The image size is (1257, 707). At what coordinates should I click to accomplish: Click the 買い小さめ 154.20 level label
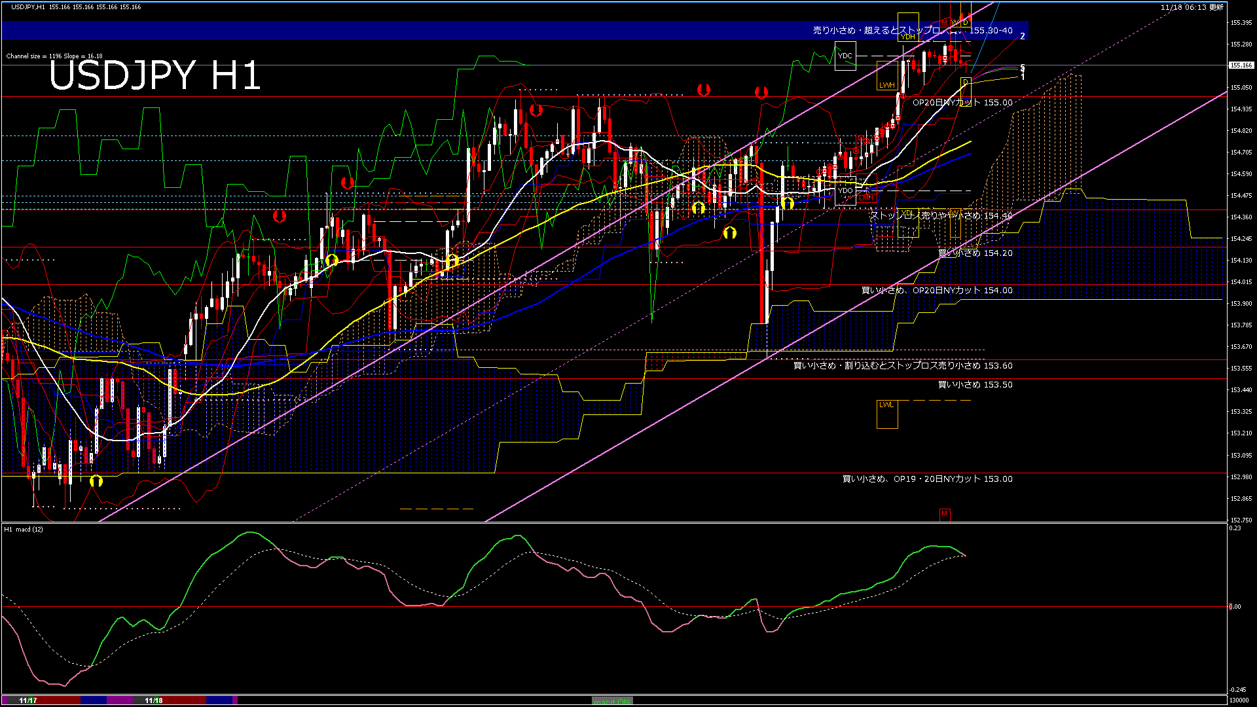[x=975, y=253]
